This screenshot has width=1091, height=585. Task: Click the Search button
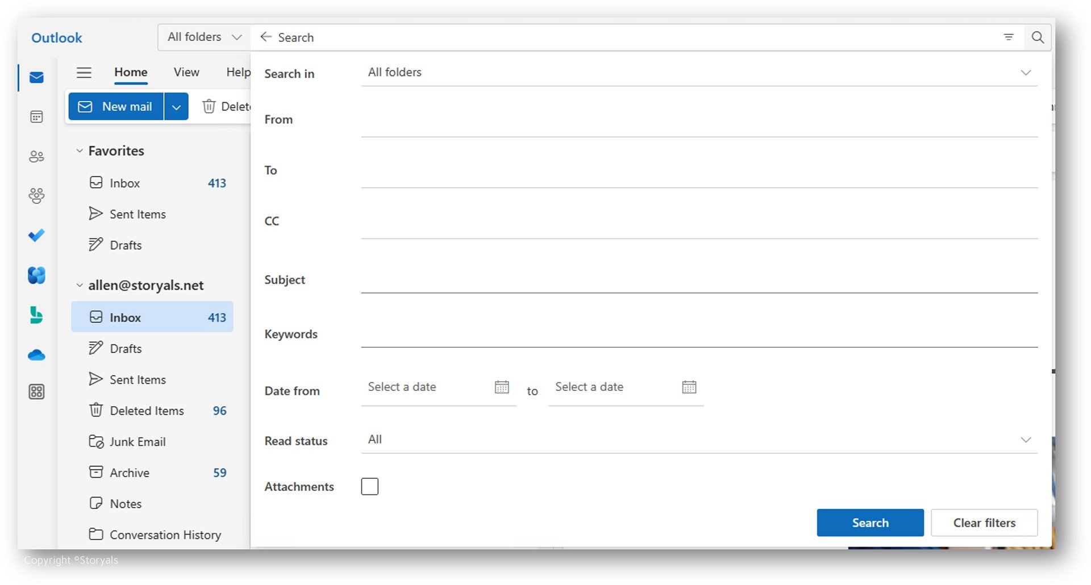click(x=870, y=523)
